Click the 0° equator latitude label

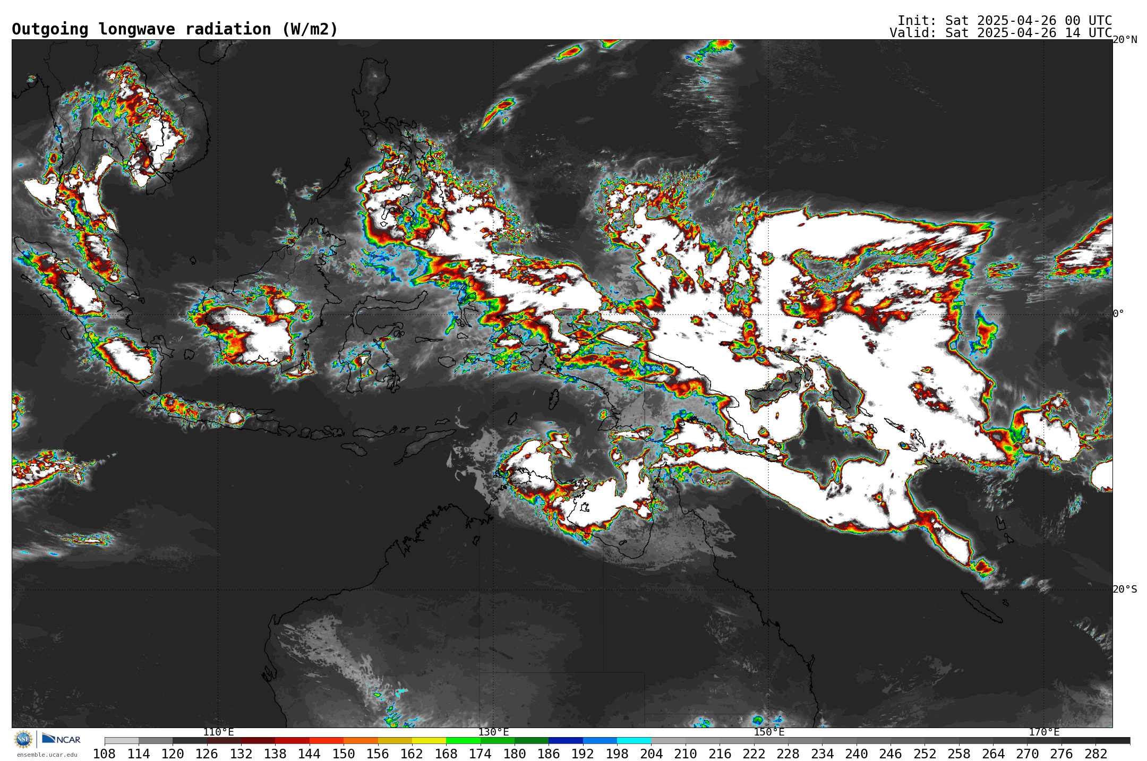click(1118, 314)
